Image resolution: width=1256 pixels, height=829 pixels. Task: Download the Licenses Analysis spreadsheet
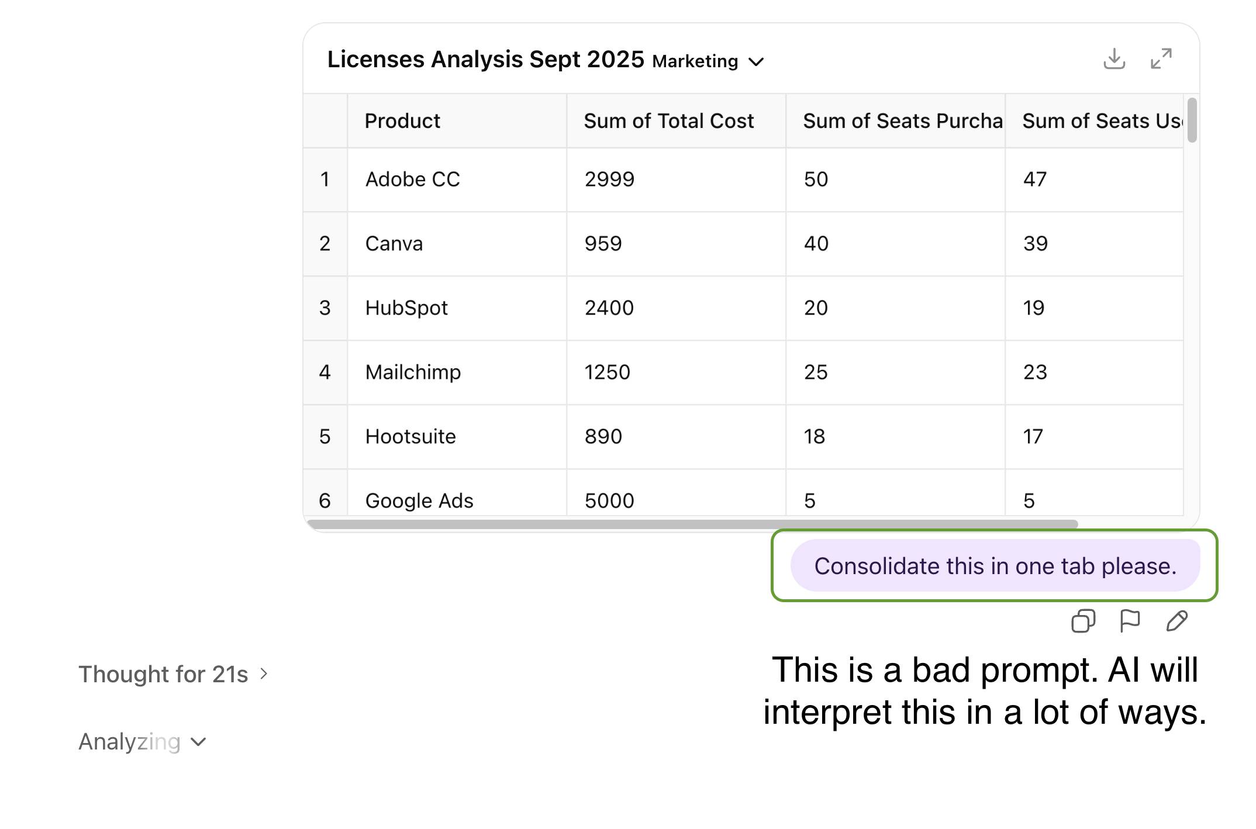click(x=1114, y=59)
